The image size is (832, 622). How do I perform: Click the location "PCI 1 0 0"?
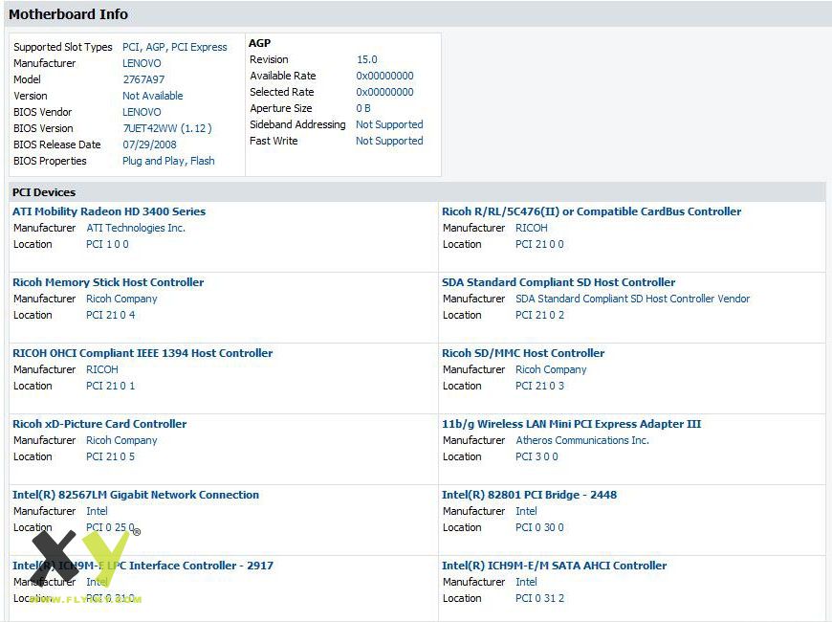[x=107, y=244]
